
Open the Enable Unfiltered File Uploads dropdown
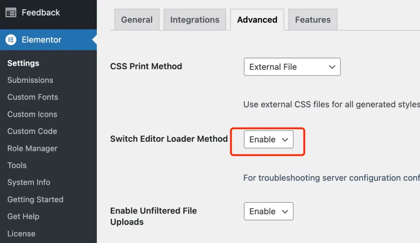[x=269, y=211]
